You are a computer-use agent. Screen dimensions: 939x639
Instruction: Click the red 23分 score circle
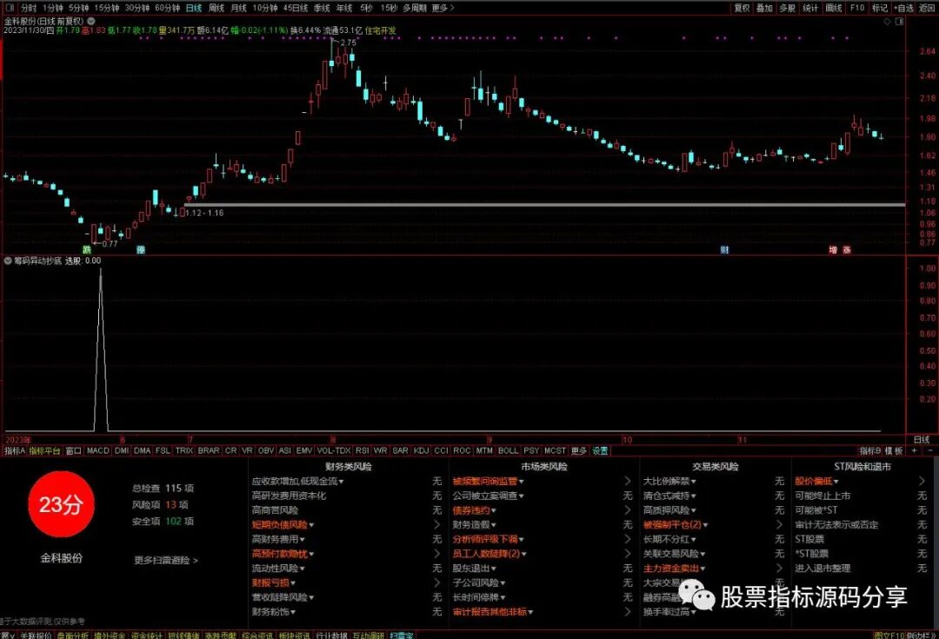pyautogui.click(x=61, y=504)
